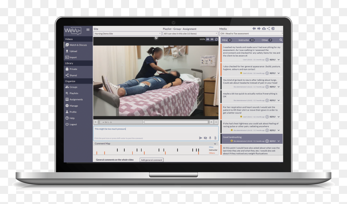The height and width of the screenshot is (204, 347).
Task: Expand 'go back to neuro' comment options
Action: point(279,87)
